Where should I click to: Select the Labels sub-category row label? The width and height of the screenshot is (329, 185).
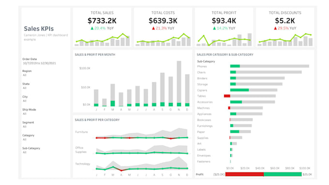point(201,150)
